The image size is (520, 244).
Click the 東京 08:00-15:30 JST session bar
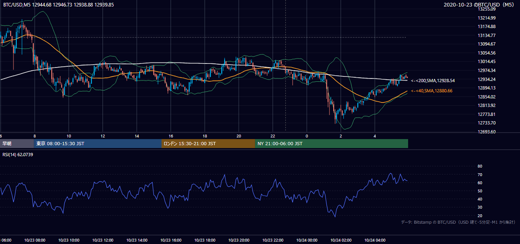(98, 144)
